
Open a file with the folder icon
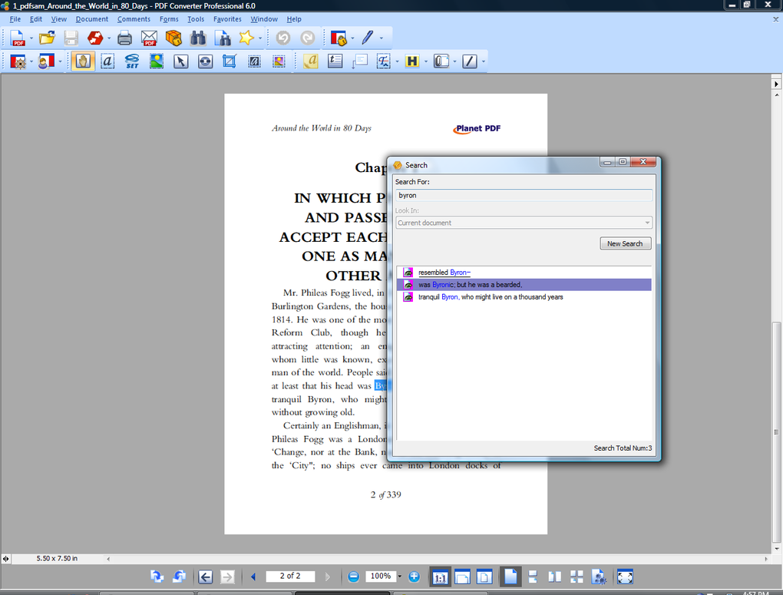pyautogui.click(x=47, y=38)
